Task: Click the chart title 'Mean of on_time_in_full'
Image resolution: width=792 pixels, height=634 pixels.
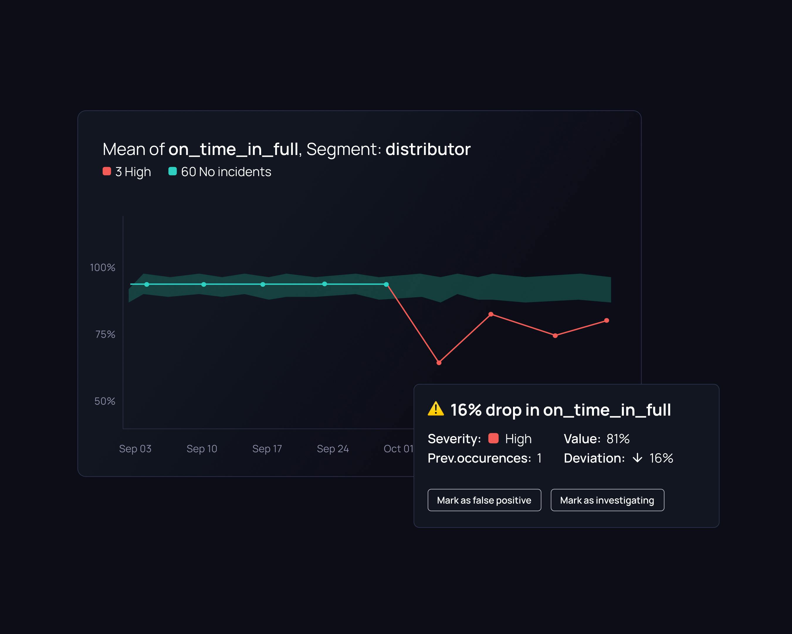Action: coord(200,149)
